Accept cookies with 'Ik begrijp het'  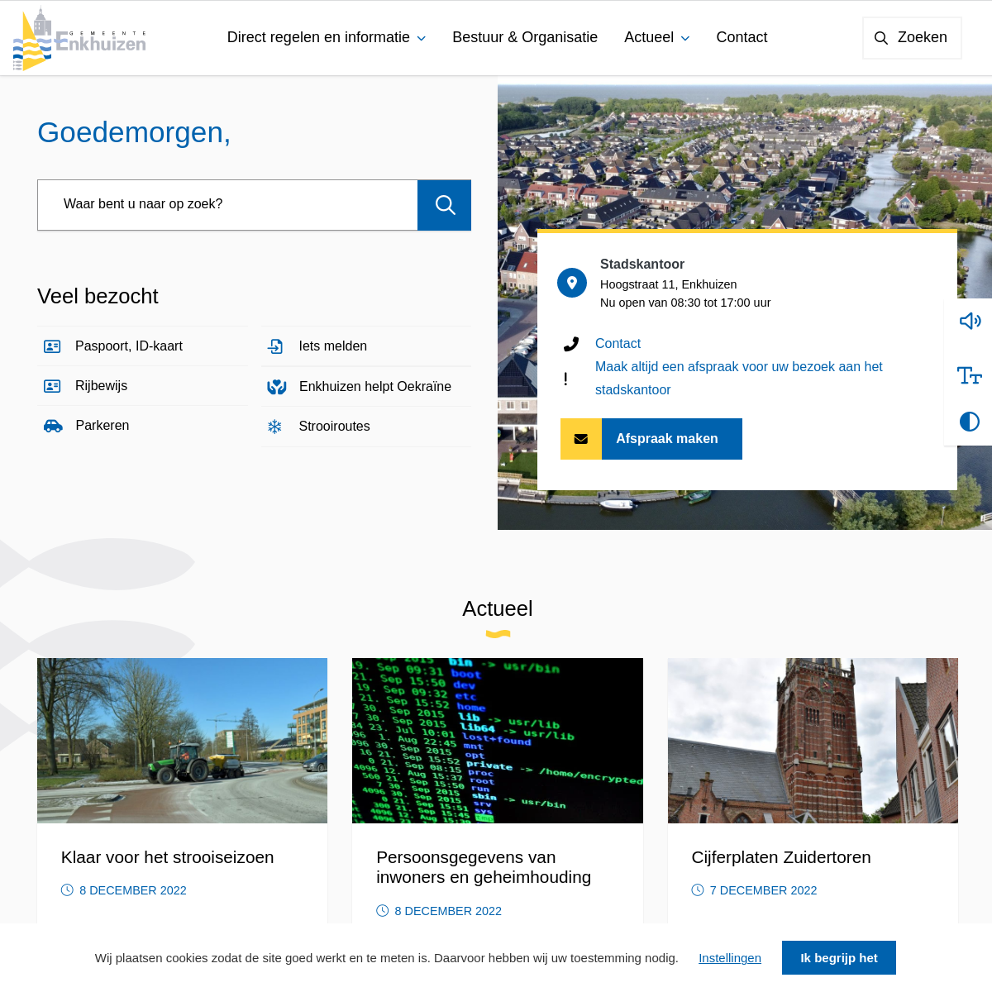(839, 958)
